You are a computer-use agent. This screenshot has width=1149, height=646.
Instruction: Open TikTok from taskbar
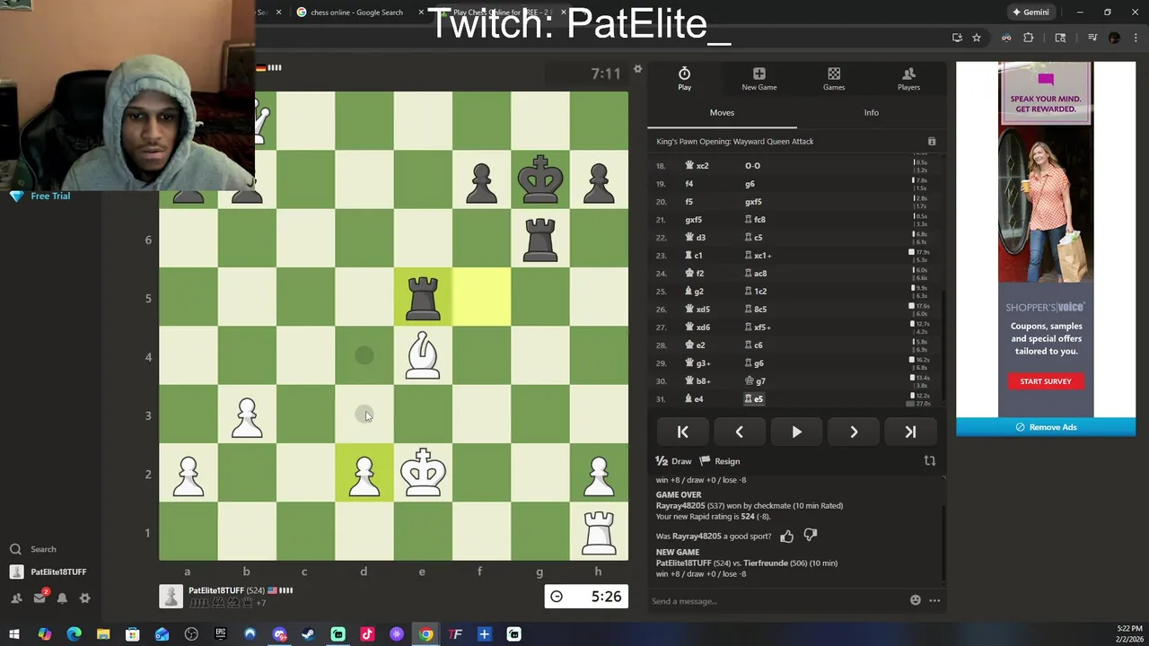[367, 634]
